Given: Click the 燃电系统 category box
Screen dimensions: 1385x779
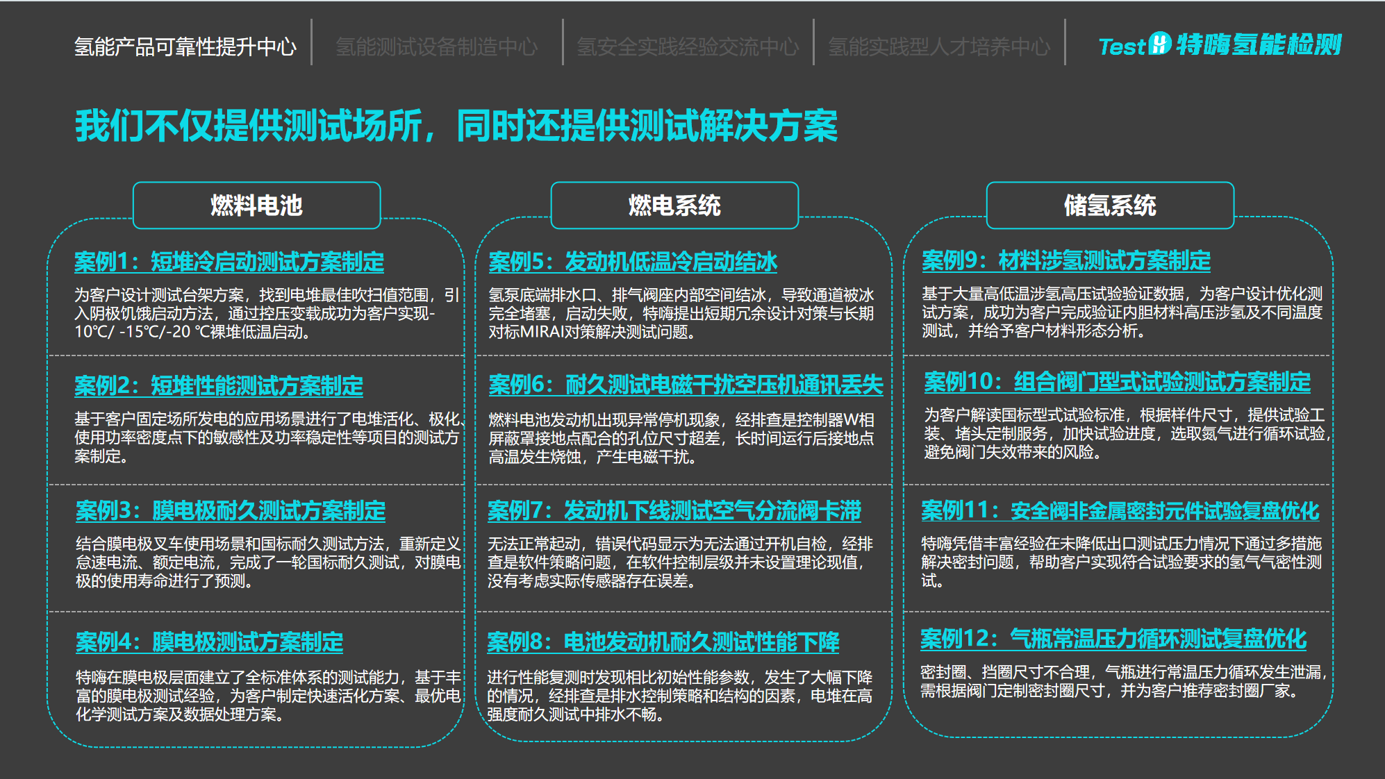Looking at the screenshot, I should coord(674,206).
